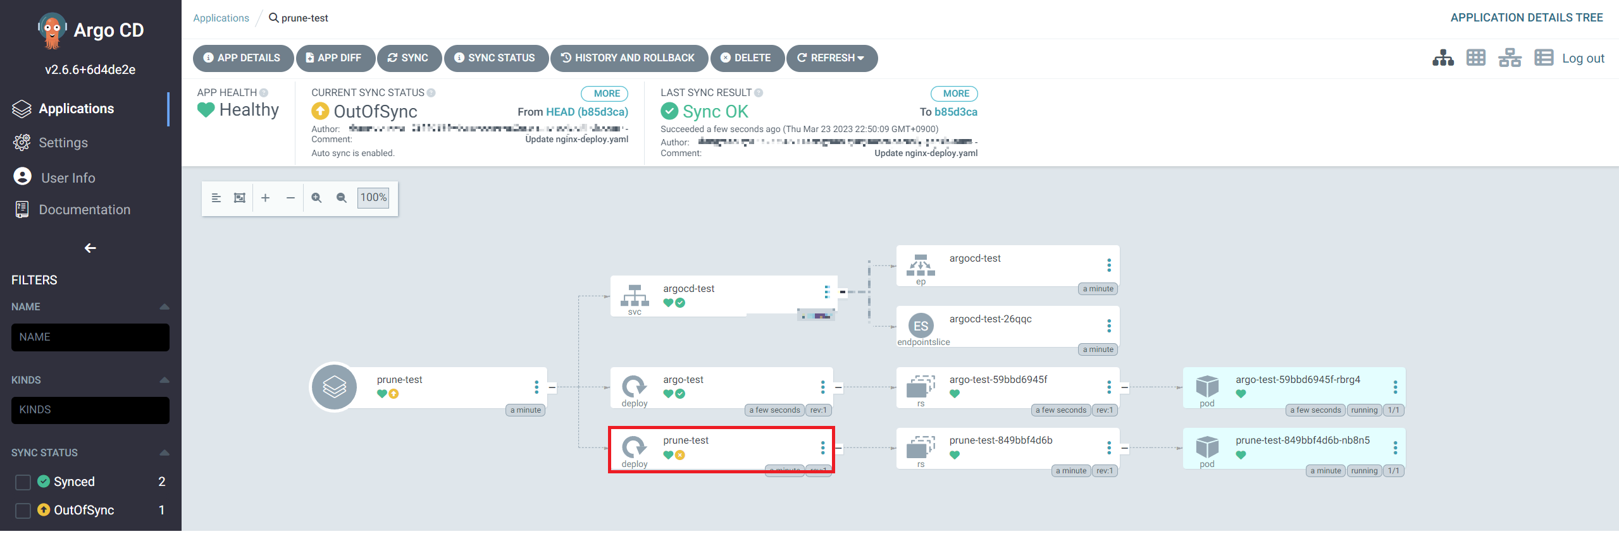Image resolution: width=1619 pixels, height=546 pixels.
Task: Click the SYNC STATUS button
Action: [x=495, y=58]
